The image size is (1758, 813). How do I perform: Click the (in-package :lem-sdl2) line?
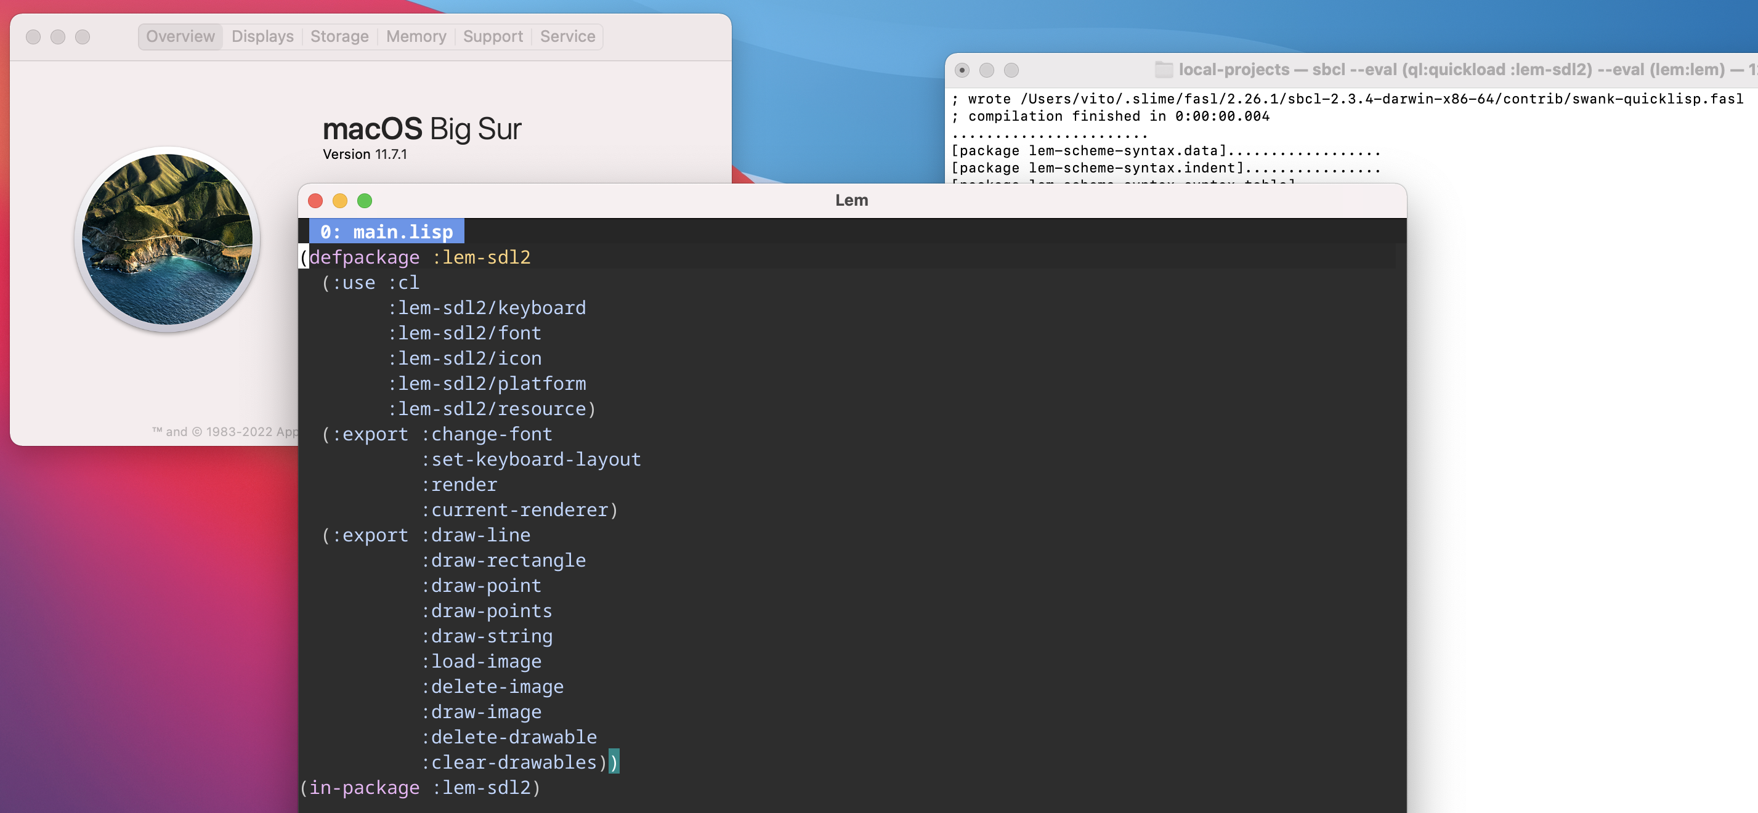point(419,787)
